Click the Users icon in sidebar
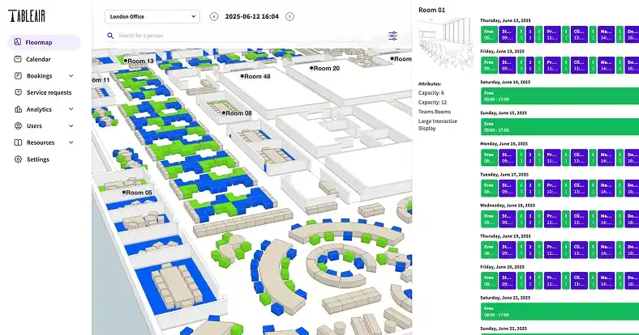This screenshot has height=335, width=639. (18, 126)
